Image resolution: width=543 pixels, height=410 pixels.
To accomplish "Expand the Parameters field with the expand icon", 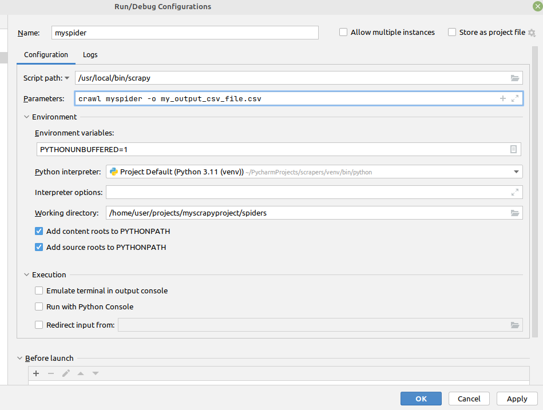I will (x=514, y=98).
